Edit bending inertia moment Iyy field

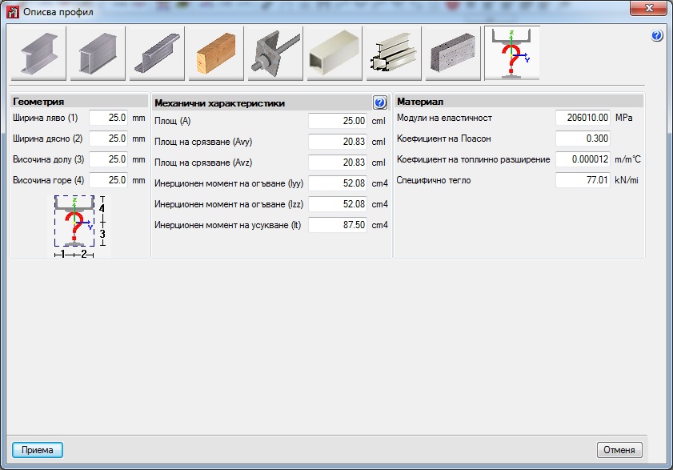click(338, 183)
